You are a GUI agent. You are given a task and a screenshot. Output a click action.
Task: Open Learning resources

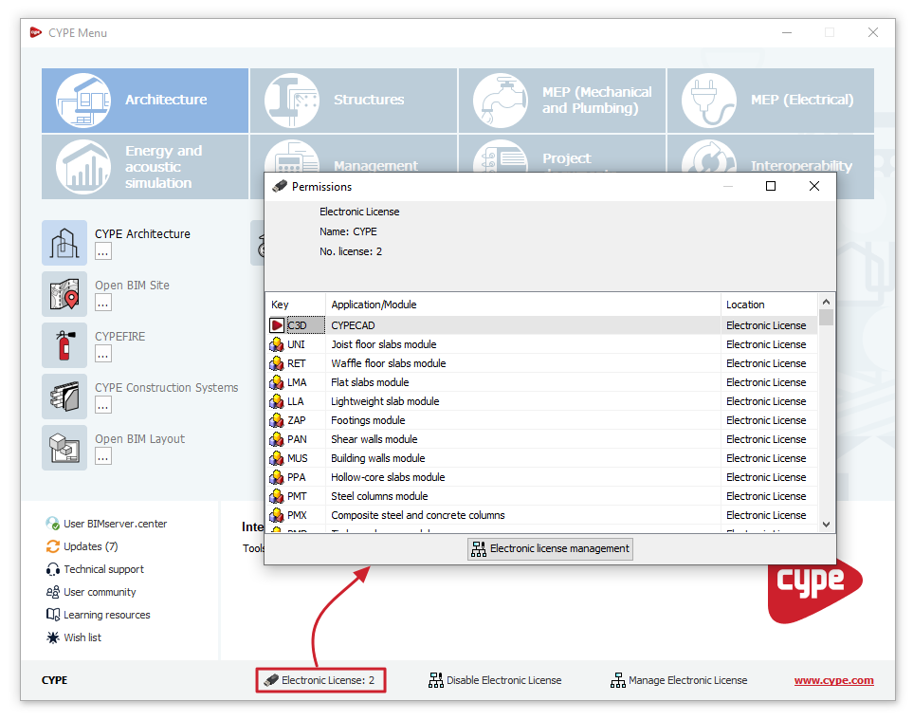[x=98, y=615]
